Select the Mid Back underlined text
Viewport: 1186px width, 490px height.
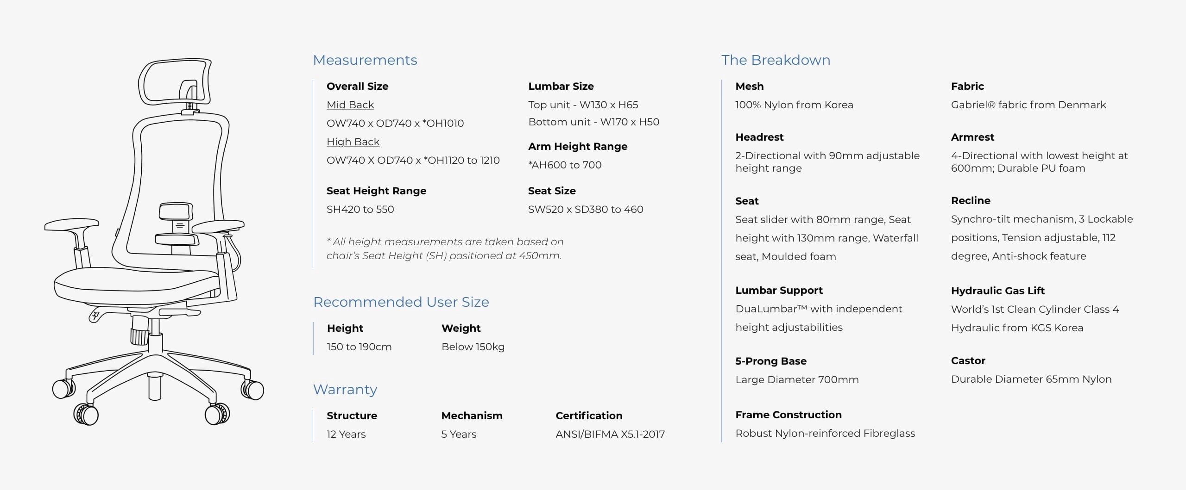350,105
